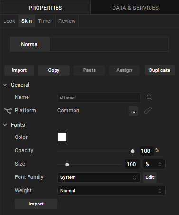Open the Font Family System dropdown
This screenshot has height=215, width=179.
tap(99, 177)
